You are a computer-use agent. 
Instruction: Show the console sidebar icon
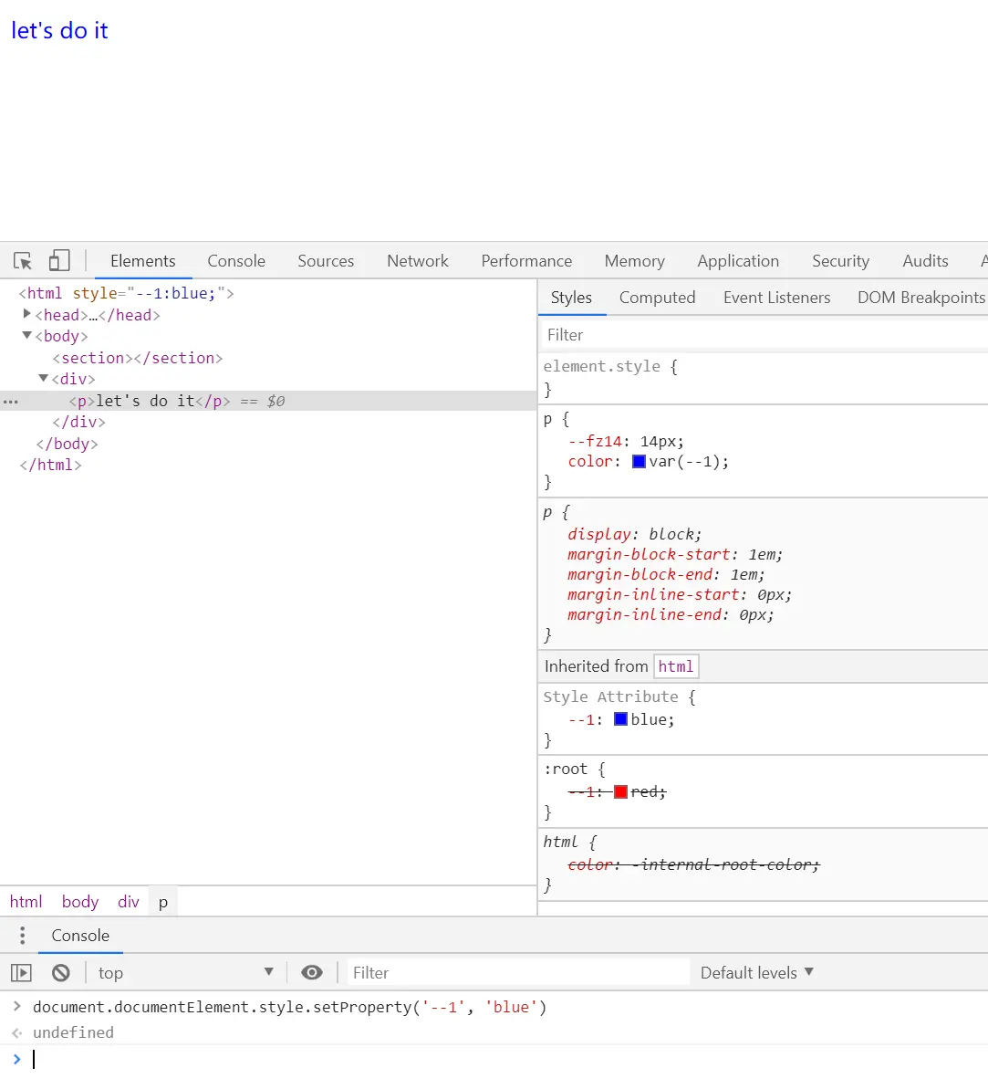[22, 973]
